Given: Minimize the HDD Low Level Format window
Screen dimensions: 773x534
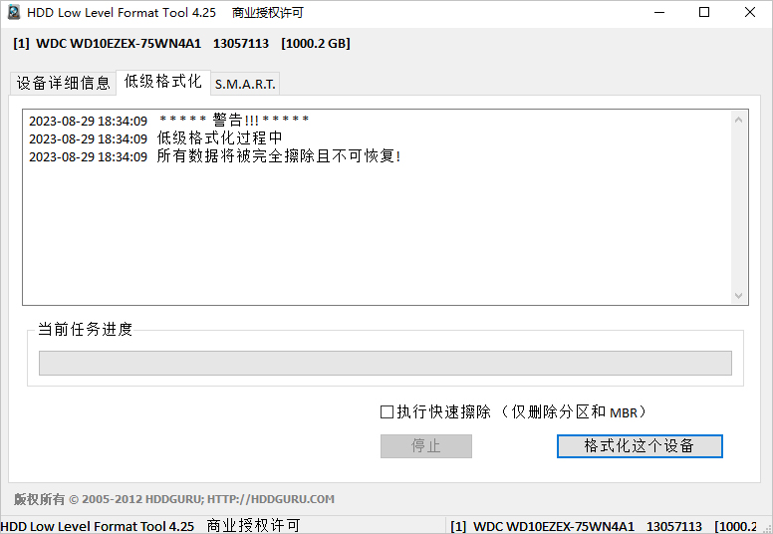Looking at the screenshot, I should pos(659,12).
